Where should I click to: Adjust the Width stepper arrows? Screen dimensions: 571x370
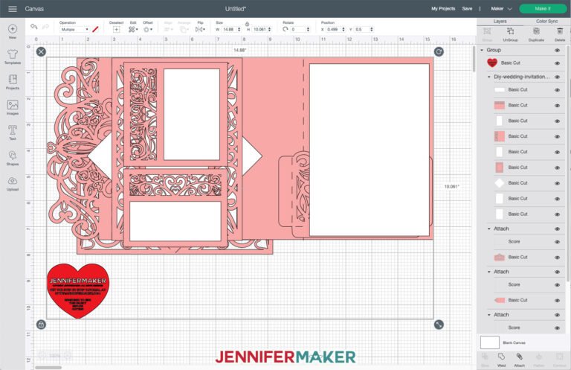(239, 29)
